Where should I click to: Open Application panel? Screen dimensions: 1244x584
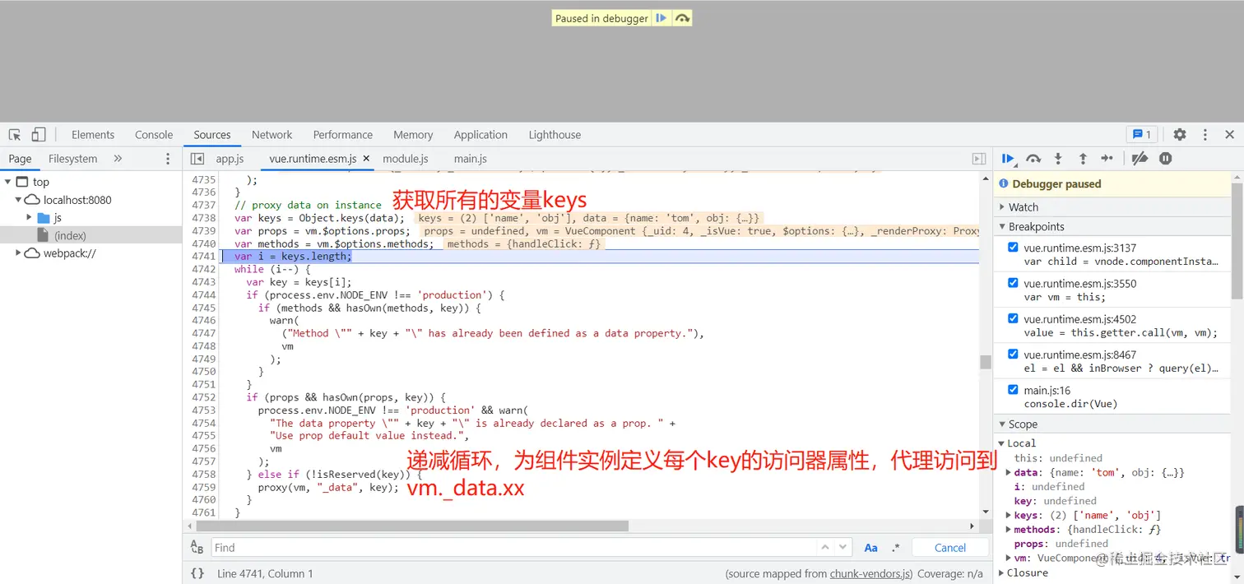click(x=480, y=135)
